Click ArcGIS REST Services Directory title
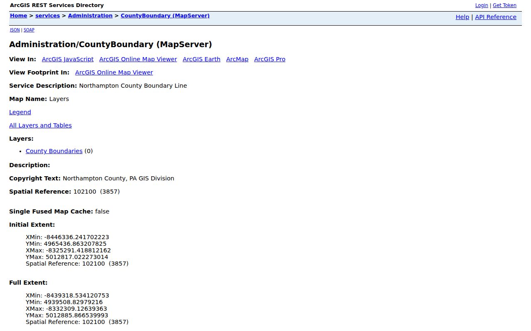Image resolution: width=531 pixels, height=331 pixels. click(x=57, y=5)
